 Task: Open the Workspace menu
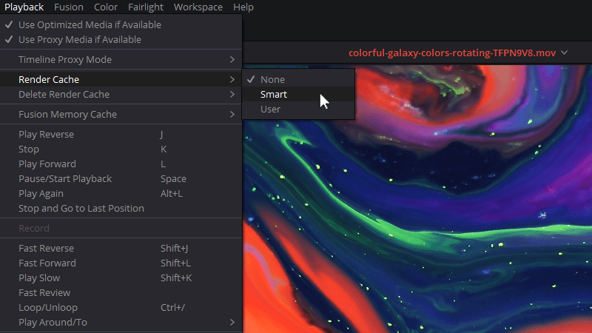click(x=198, y=7)
